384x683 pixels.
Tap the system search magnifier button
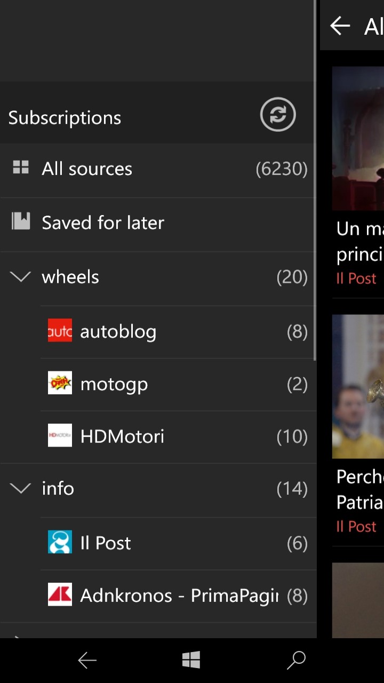point(296,660)
